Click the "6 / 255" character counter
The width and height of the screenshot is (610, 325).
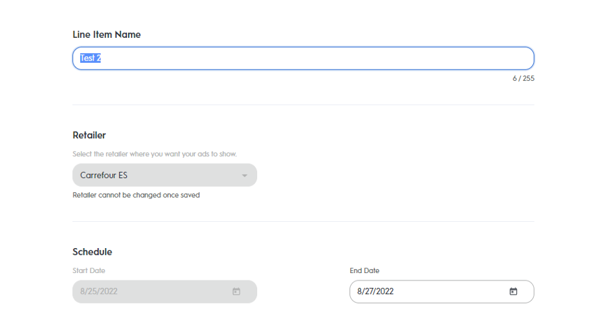pyautogui.click(x=523, y=78)
